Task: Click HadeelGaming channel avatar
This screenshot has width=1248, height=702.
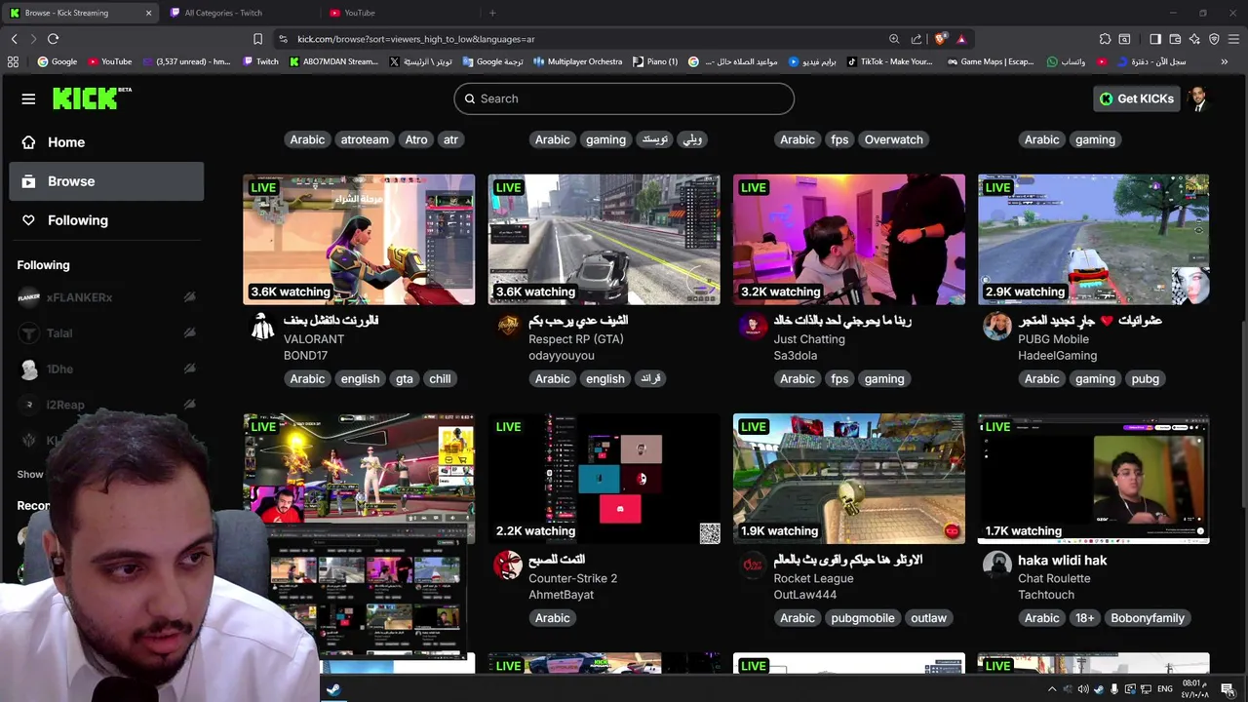Action: [996, 327]
